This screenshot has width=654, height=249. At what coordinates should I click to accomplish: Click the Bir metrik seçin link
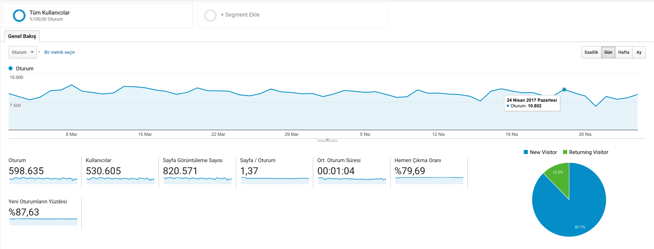point(60,52)
